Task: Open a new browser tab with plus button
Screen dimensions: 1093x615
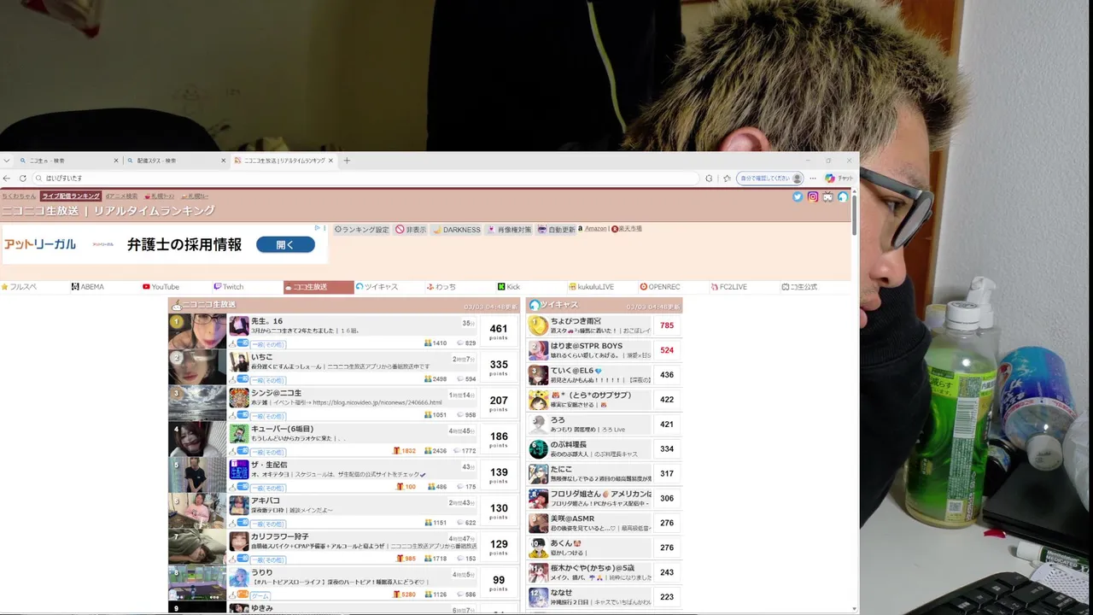Action: point(347,161)
